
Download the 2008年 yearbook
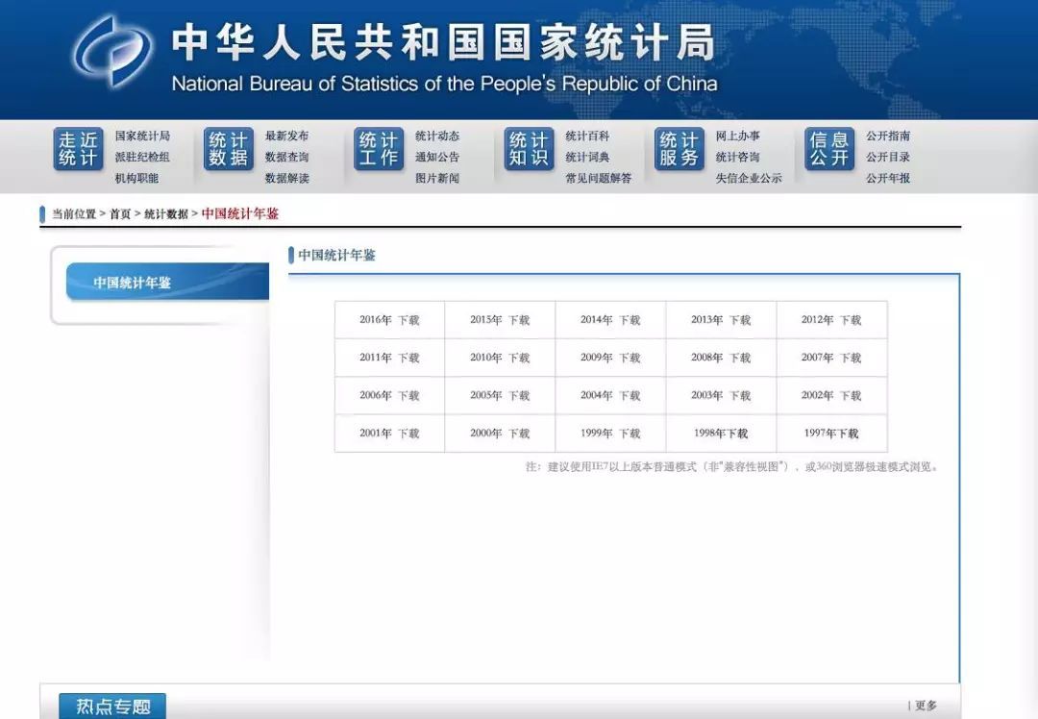point(740,359)
